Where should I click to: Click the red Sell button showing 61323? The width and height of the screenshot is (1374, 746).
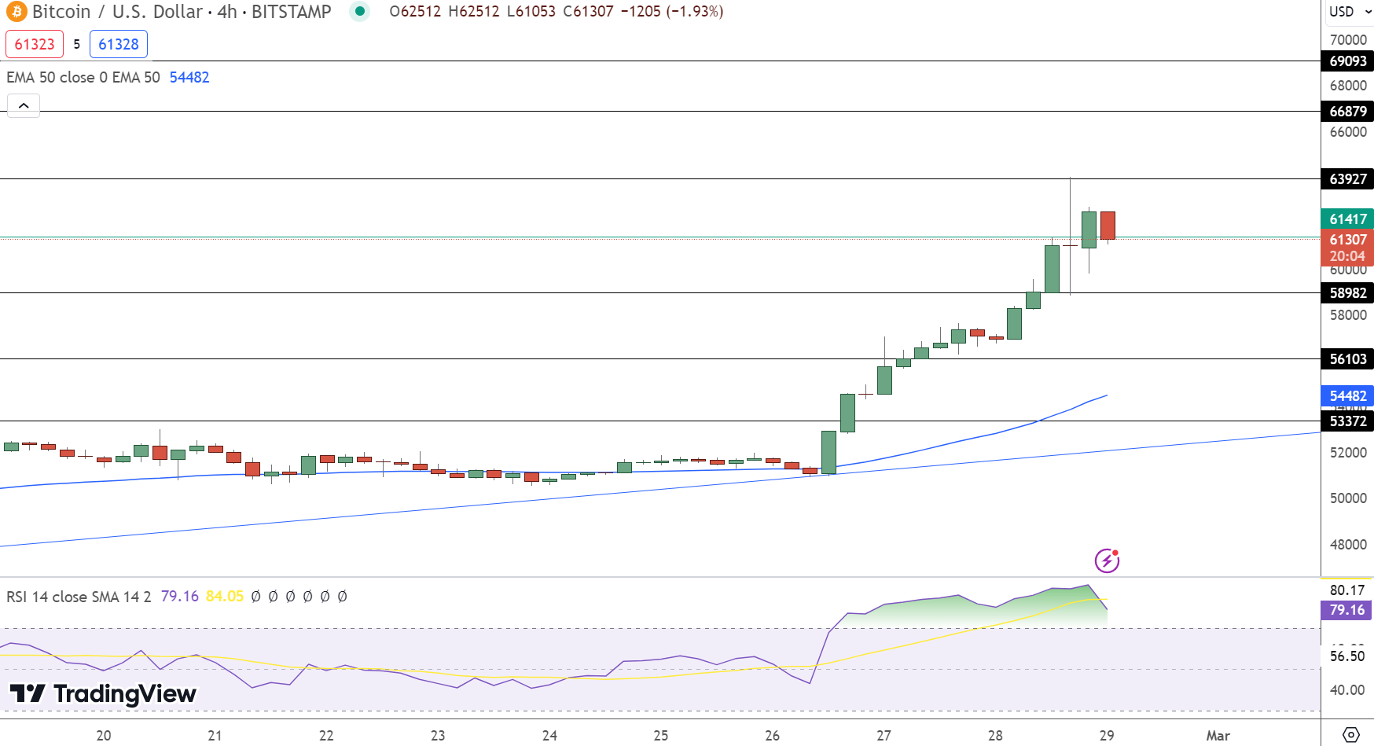pyautogui.click(x=35, y=44)
